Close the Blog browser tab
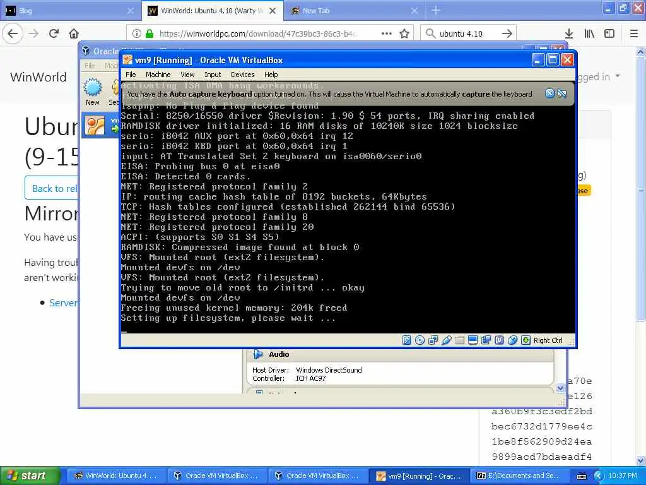The width and height of the screenshot is (646, 485). [130, 11]
